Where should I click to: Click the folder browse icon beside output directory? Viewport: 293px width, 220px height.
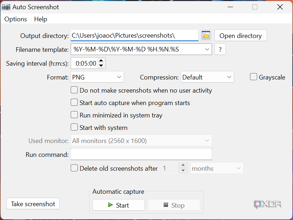206,35
